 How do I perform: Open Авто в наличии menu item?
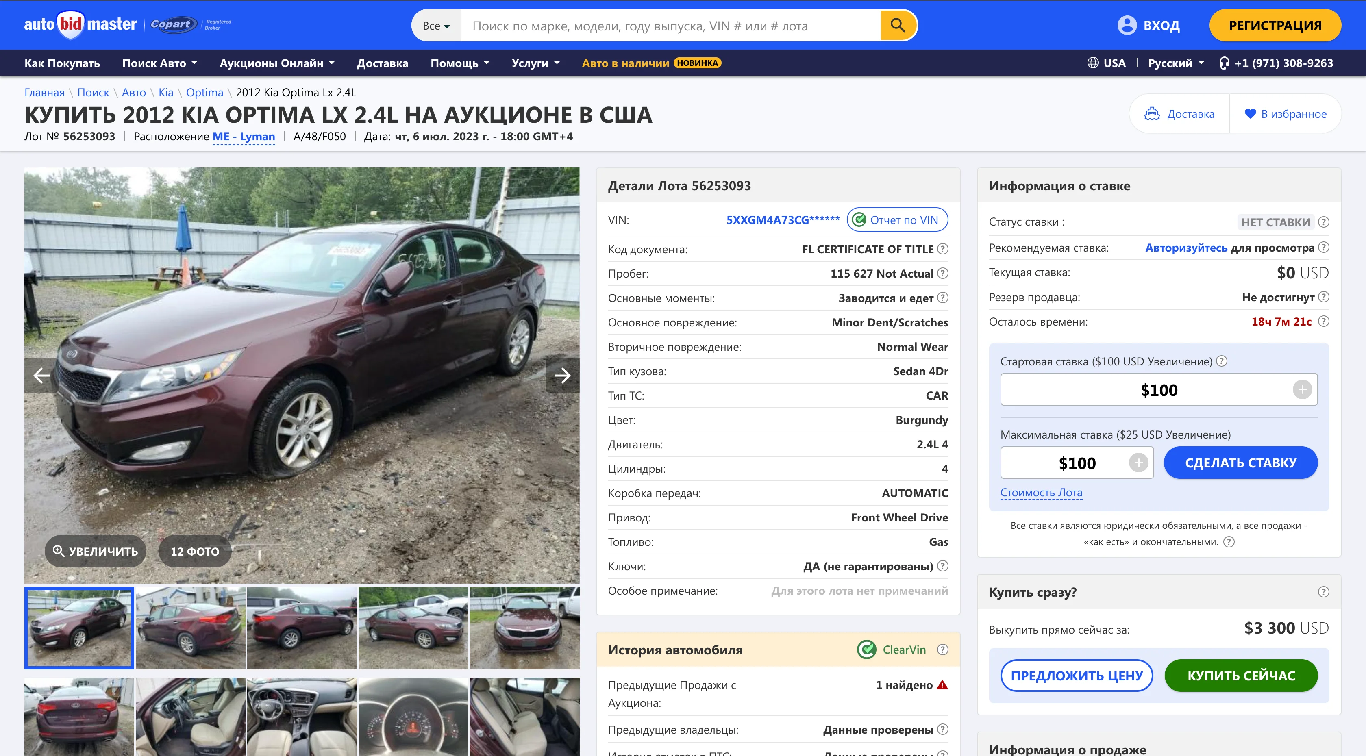tap(626, 63)
